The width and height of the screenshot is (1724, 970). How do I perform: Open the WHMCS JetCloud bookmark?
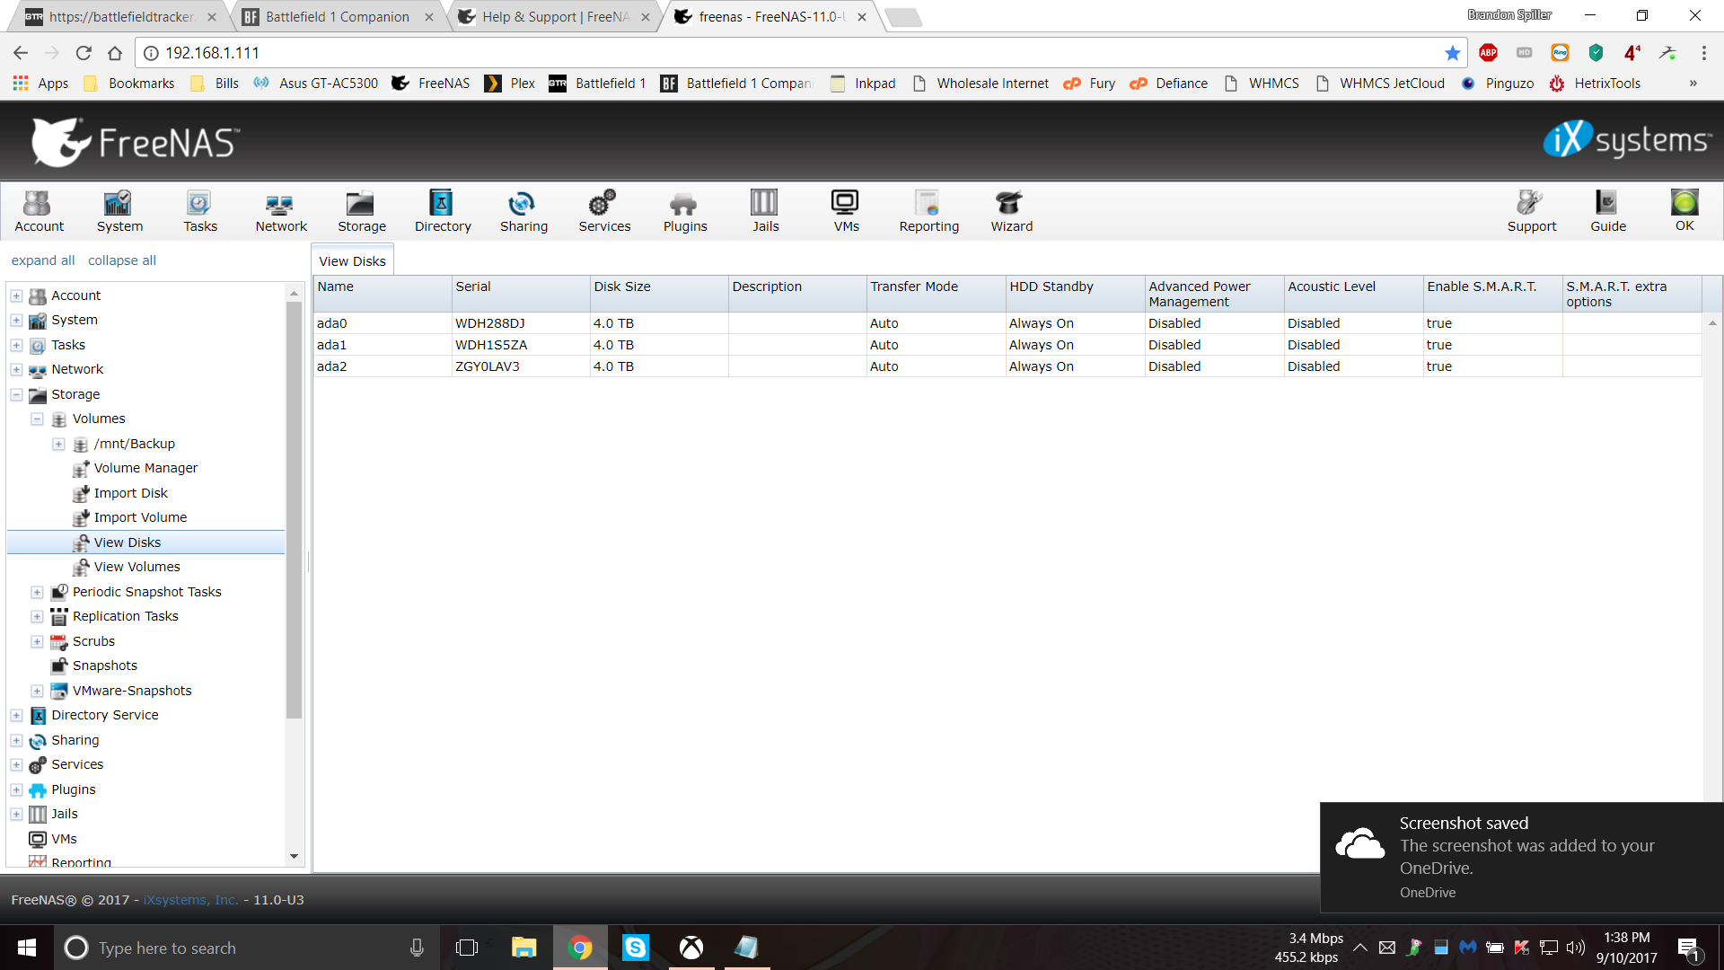pyautogui.click(x=1380, y=84)
